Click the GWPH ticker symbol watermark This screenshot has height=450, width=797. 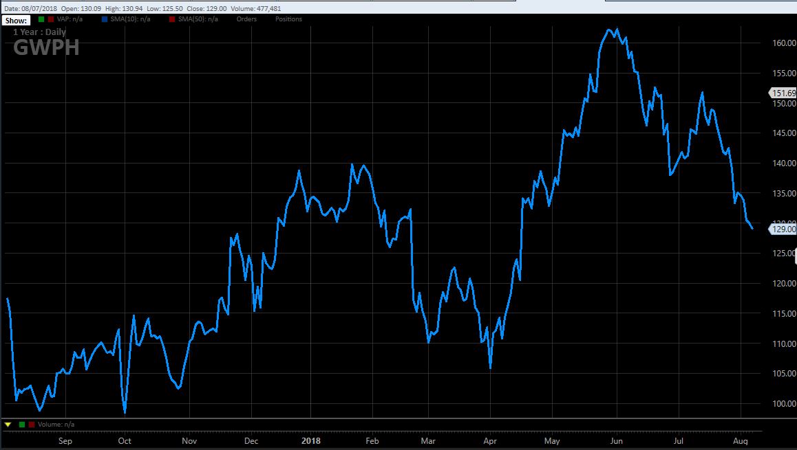point(46,47)
